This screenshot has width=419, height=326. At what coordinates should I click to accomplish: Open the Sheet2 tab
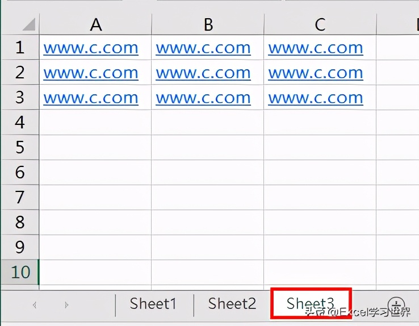232,304
